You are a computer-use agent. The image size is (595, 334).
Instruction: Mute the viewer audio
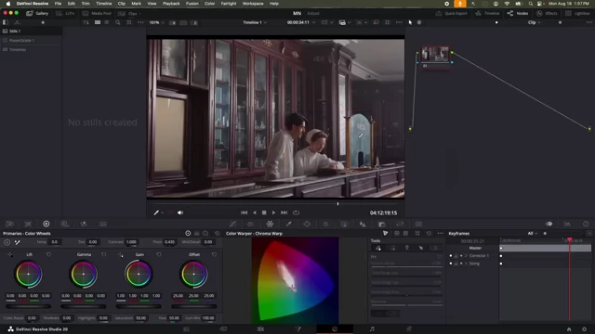click(x=180, y=212)
